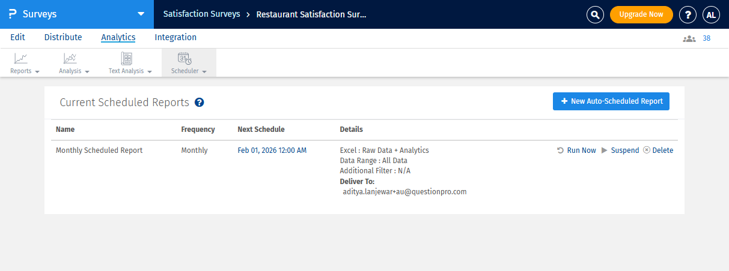729x271 pixels.
Task: Select the Analytics tab
Action: (118, 37)
